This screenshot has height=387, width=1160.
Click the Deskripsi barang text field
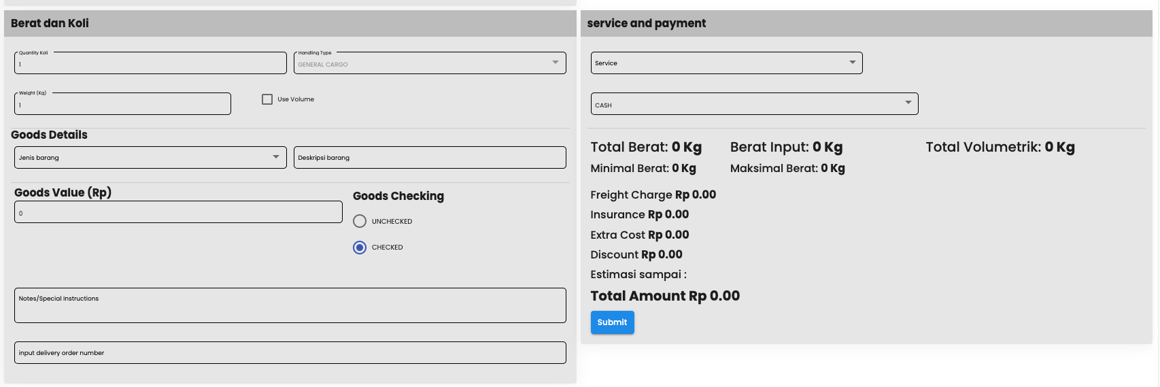pyautogui.click(x=430, y=157)
